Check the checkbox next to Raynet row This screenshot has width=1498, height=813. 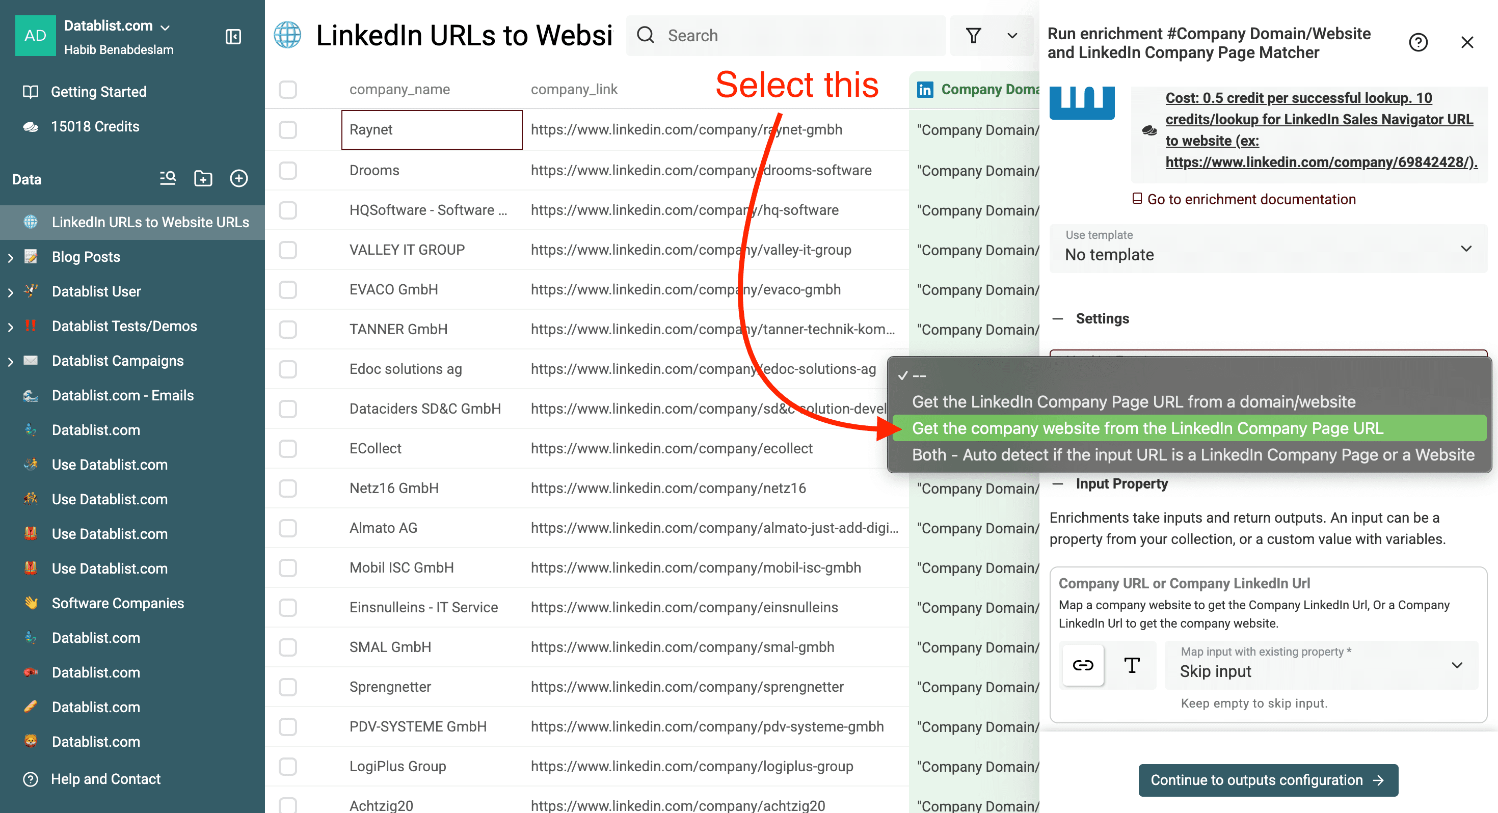click(288, 130)
